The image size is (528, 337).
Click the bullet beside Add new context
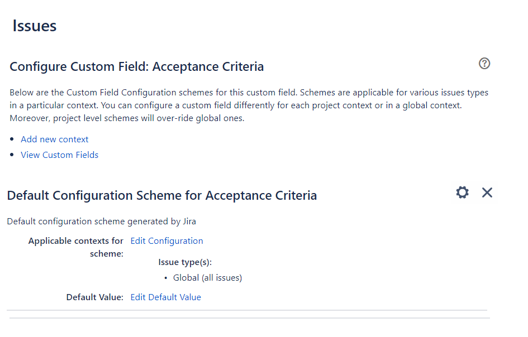click(x=12, y=139)
